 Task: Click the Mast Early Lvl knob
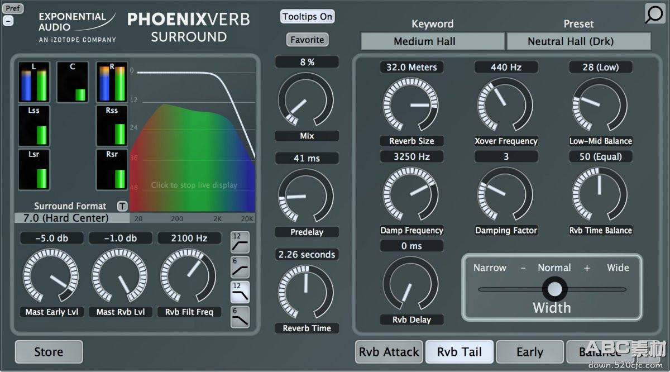(x=51, y=276)
